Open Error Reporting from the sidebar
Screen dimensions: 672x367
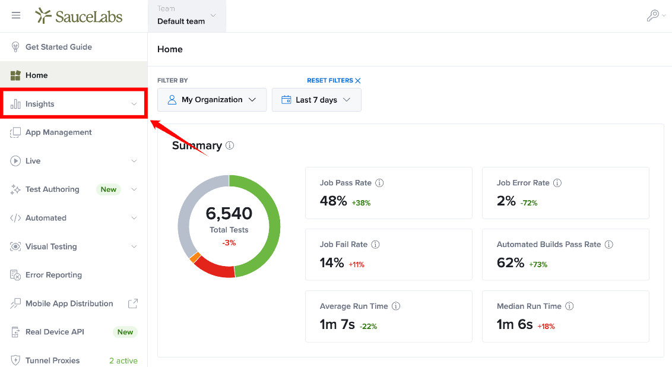pos(74,275)
